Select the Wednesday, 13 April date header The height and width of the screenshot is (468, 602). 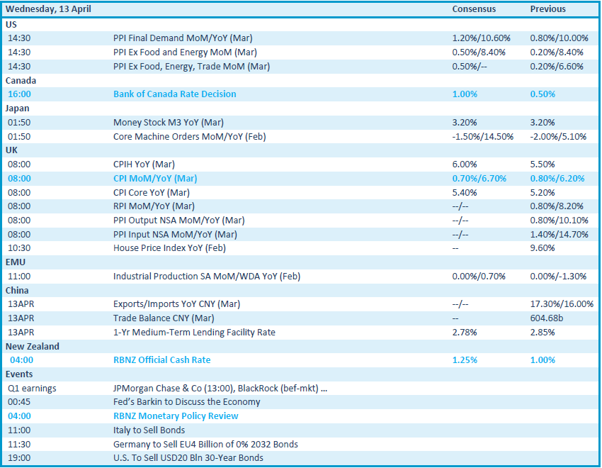(x=48, y=9)
